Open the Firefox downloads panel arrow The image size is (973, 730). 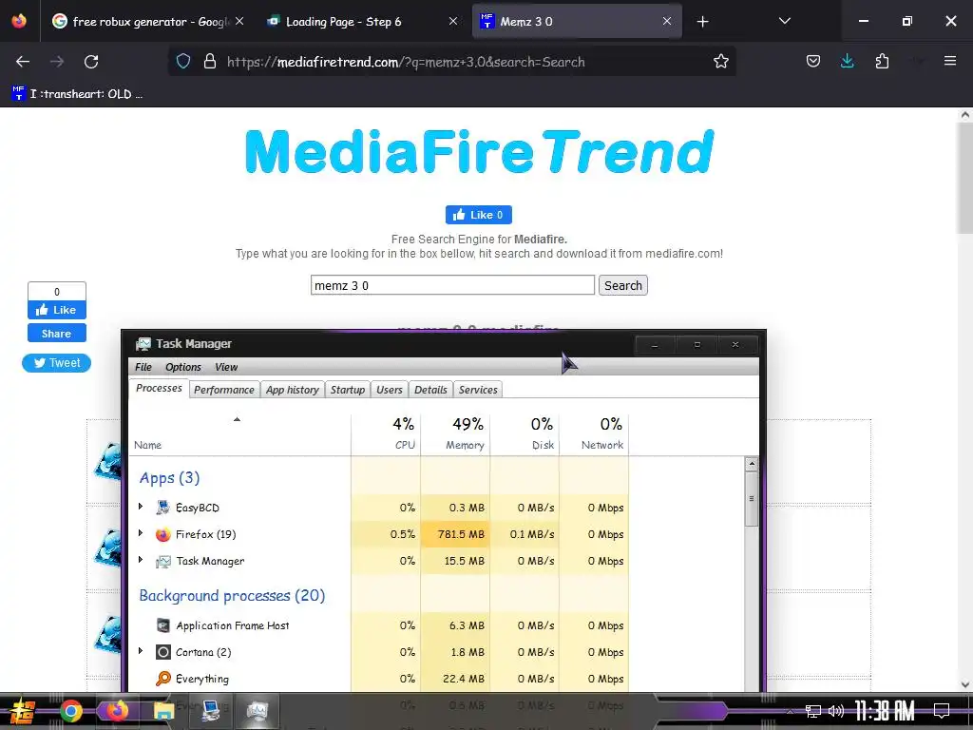pos(847,62)
